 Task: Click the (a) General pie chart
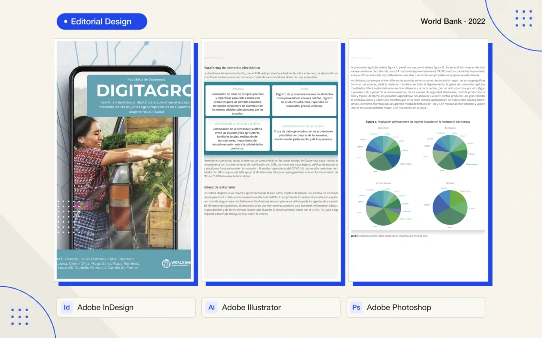(x=383, y=153)
